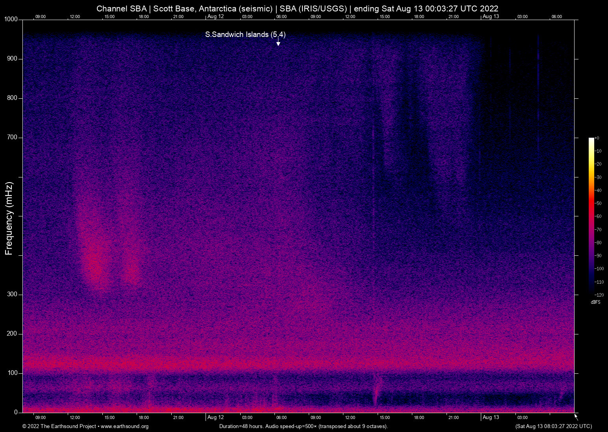Click the 15:00 tick on the top timeline
The width and height of the screenshot is (608, 432).
(109, 17)
